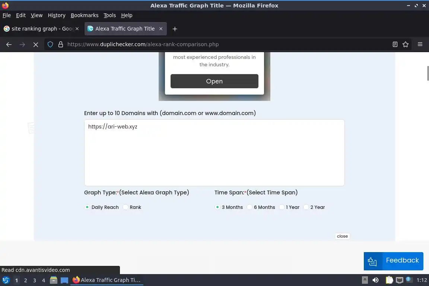Open the Edit menu

pyautogui.click(x=21, y=15)
